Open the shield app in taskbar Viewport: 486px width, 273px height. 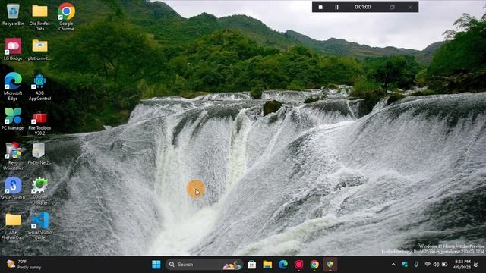[330, 265]
